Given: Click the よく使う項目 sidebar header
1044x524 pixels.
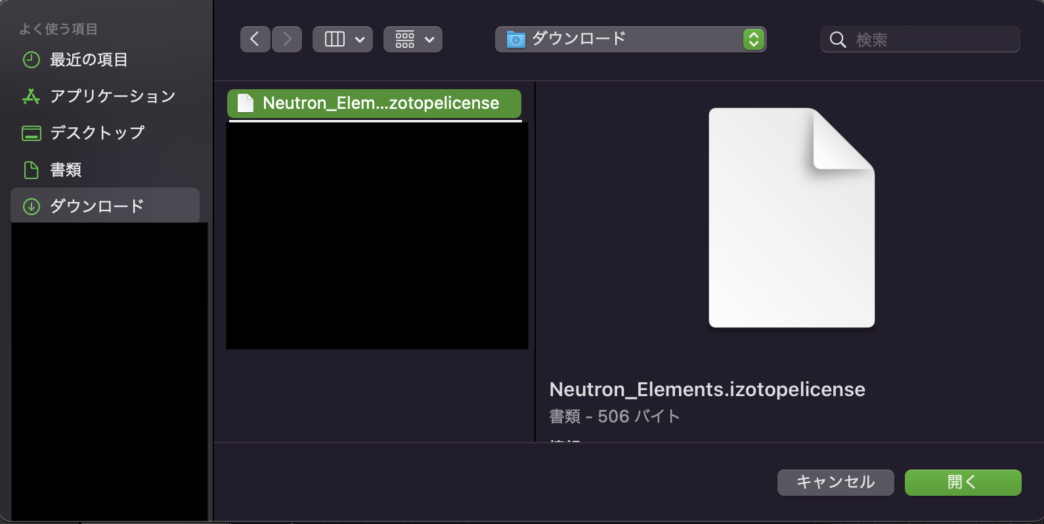Looking at the screenshot, I should coord(58,29).
